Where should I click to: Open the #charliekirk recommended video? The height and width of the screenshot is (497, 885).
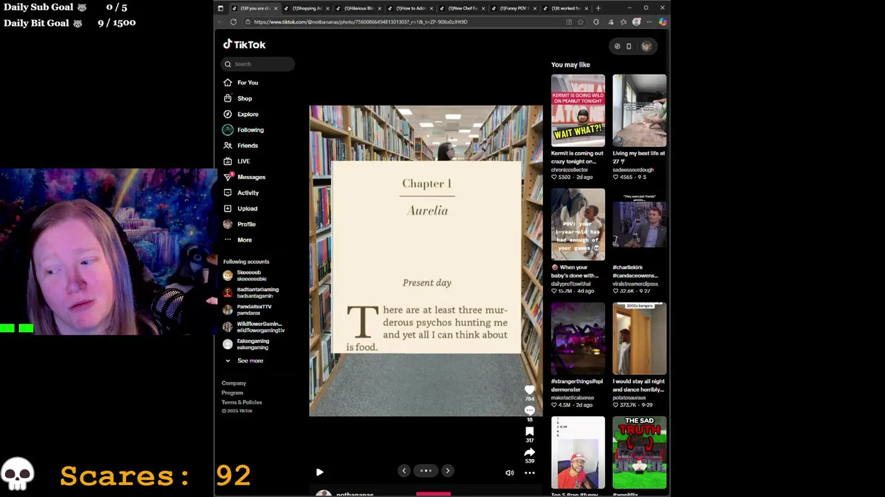(x=640, y=224)
